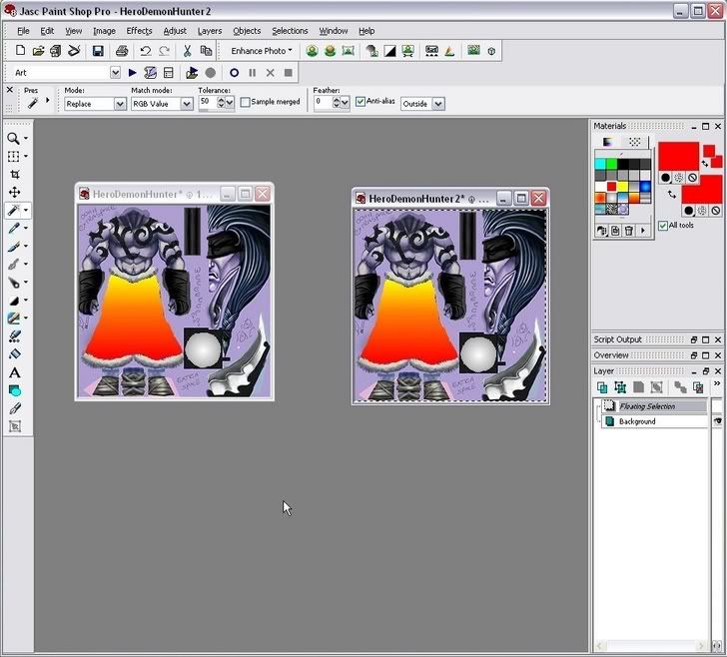Viewport: 727px width, 657px height.
Task: Expand the Tolerance slider dropdown arrow
Action: [x=230, y=103]
